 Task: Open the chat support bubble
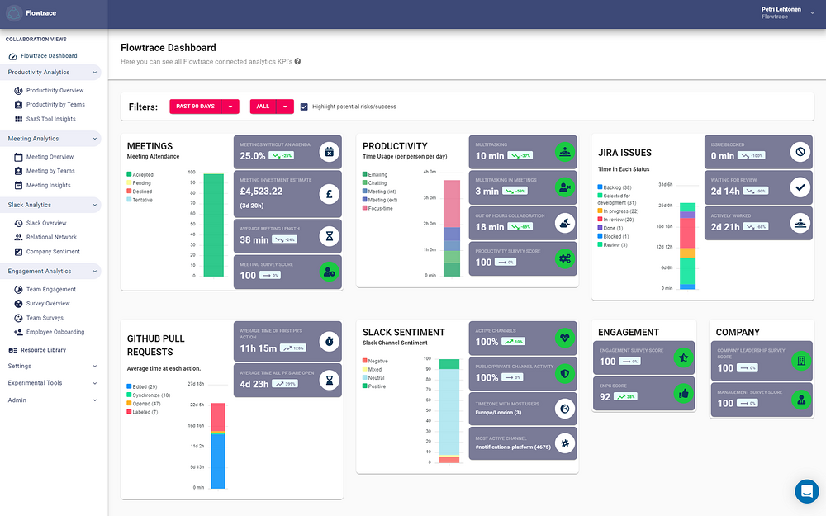coord(806,491)
